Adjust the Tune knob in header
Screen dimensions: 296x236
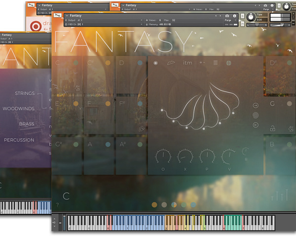pos(251,17)
